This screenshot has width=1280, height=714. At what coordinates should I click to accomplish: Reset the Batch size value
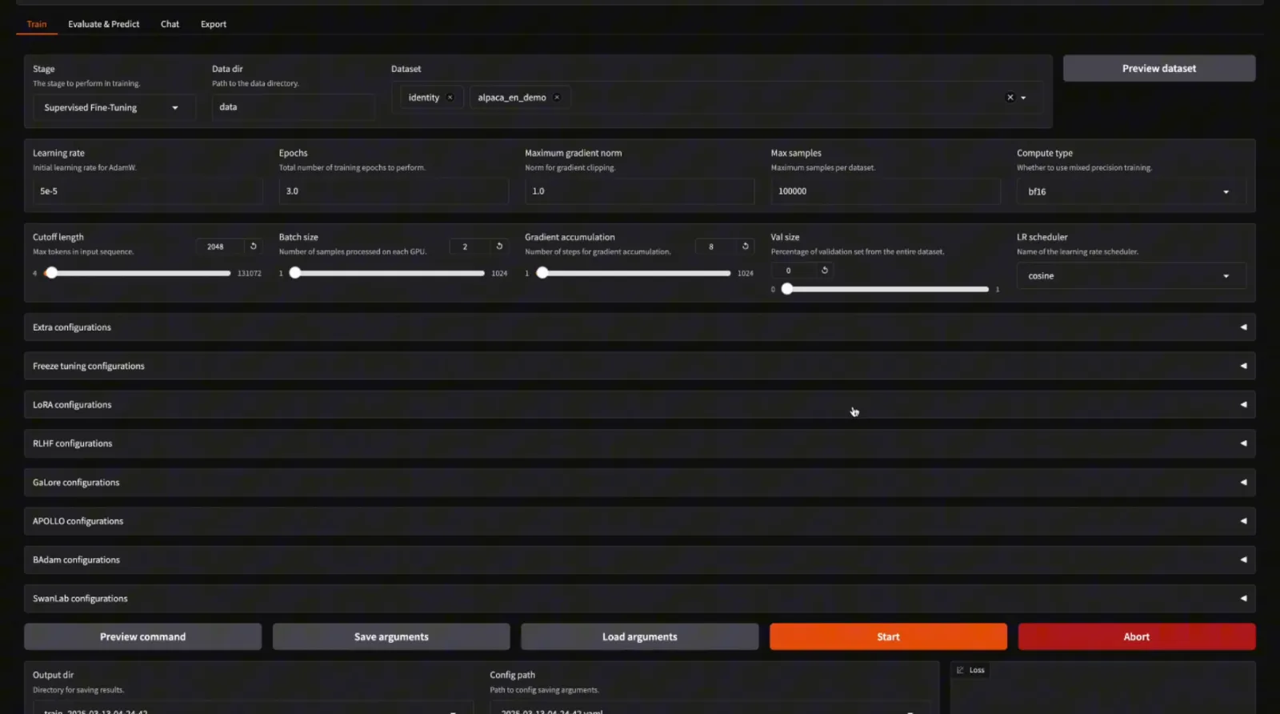tap(499, 247)
